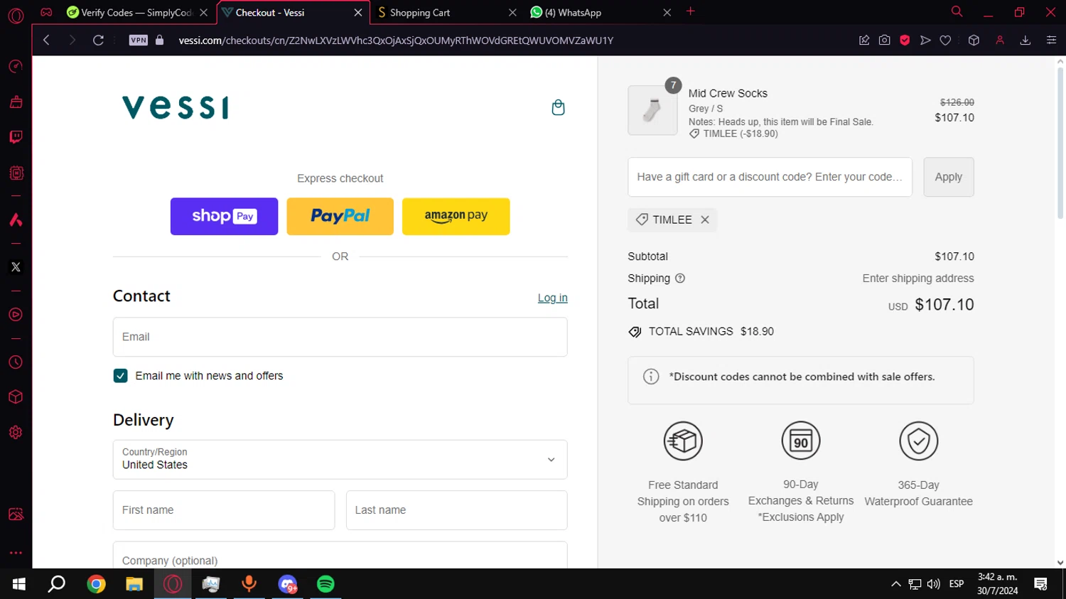Open the sidebar 3D cube extensions icon
Viewport: 1066px width, 599px height.
(x=16, y=397)
